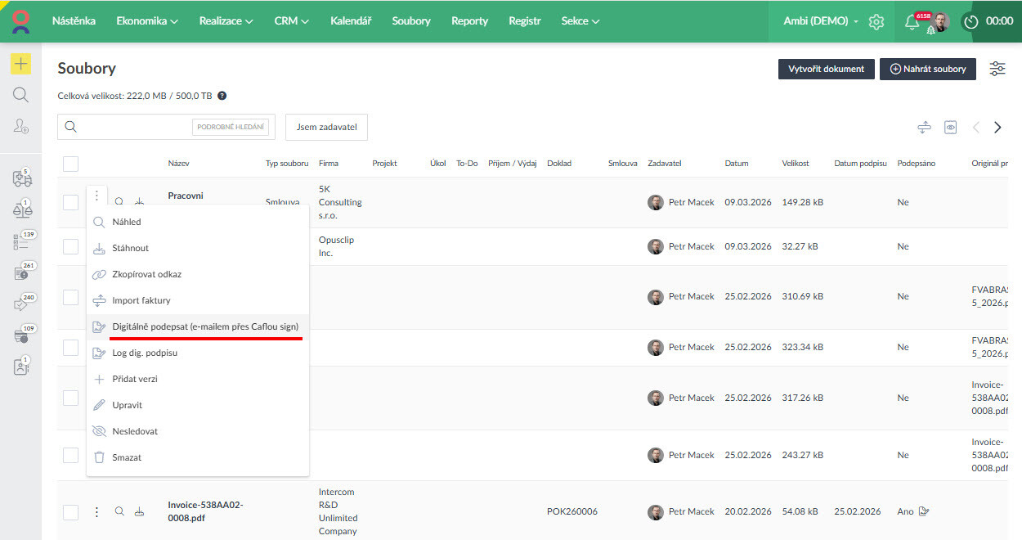Open the notifications bell icon
This screenshot has width=1022, height=540.
coord(912,22)
